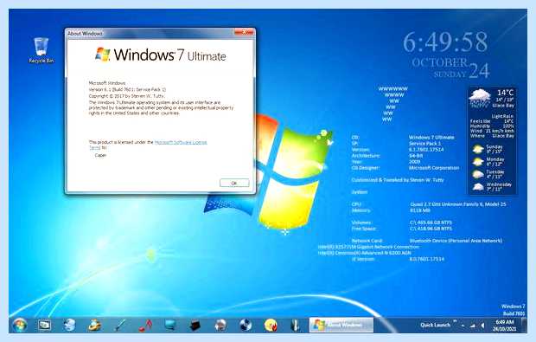Viewport: 536px width, 342px height.
Task: Click the dark thermometer-shaped taskbar icon
Action: [295, 325]
